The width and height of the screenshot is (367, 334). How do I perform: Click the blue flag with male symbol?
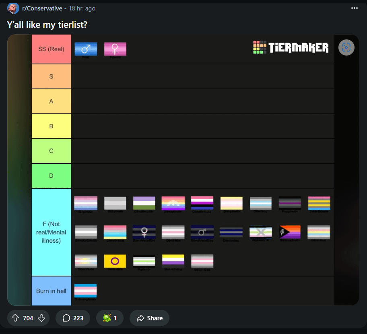(x=86, y=49)
